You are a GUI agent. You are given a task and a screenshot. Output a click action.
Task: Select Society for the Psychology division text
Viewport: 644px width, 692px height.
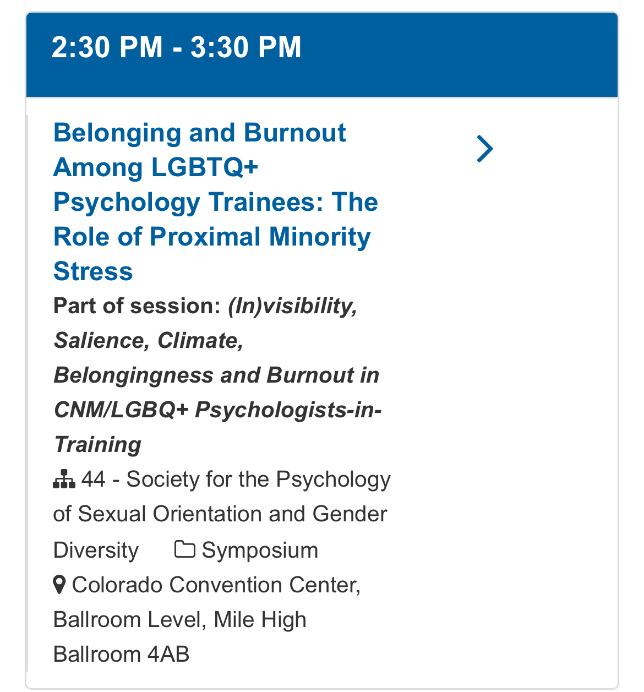(259, 480)
